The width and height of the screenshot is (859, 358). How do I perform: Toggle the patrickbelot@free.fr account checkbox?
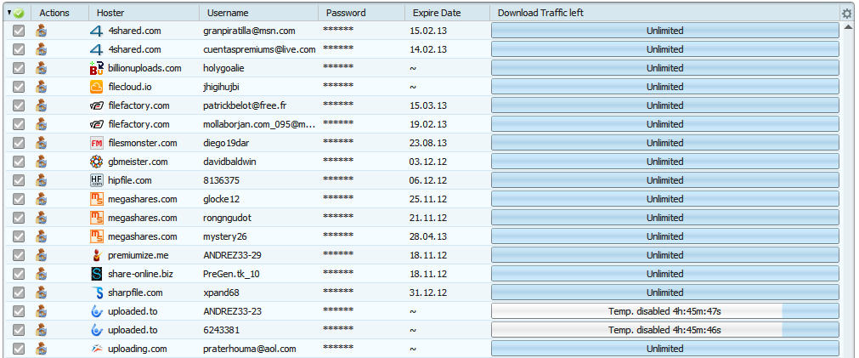click(x=19, y=105)
